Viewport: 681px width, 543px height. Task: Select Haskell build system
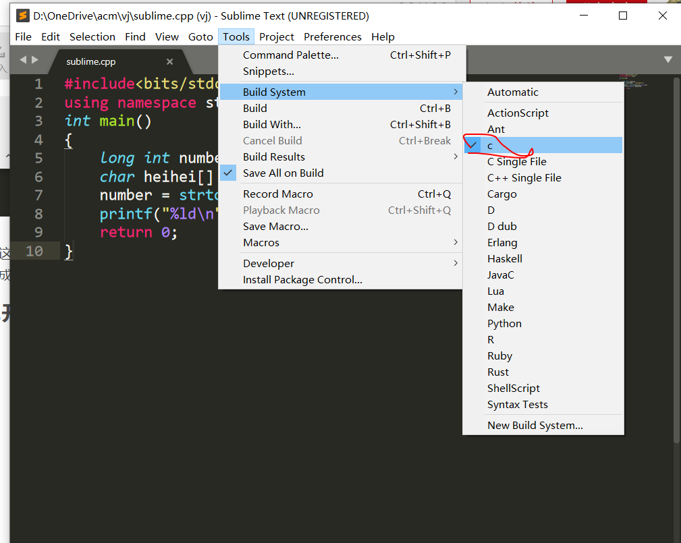(543, 259)
